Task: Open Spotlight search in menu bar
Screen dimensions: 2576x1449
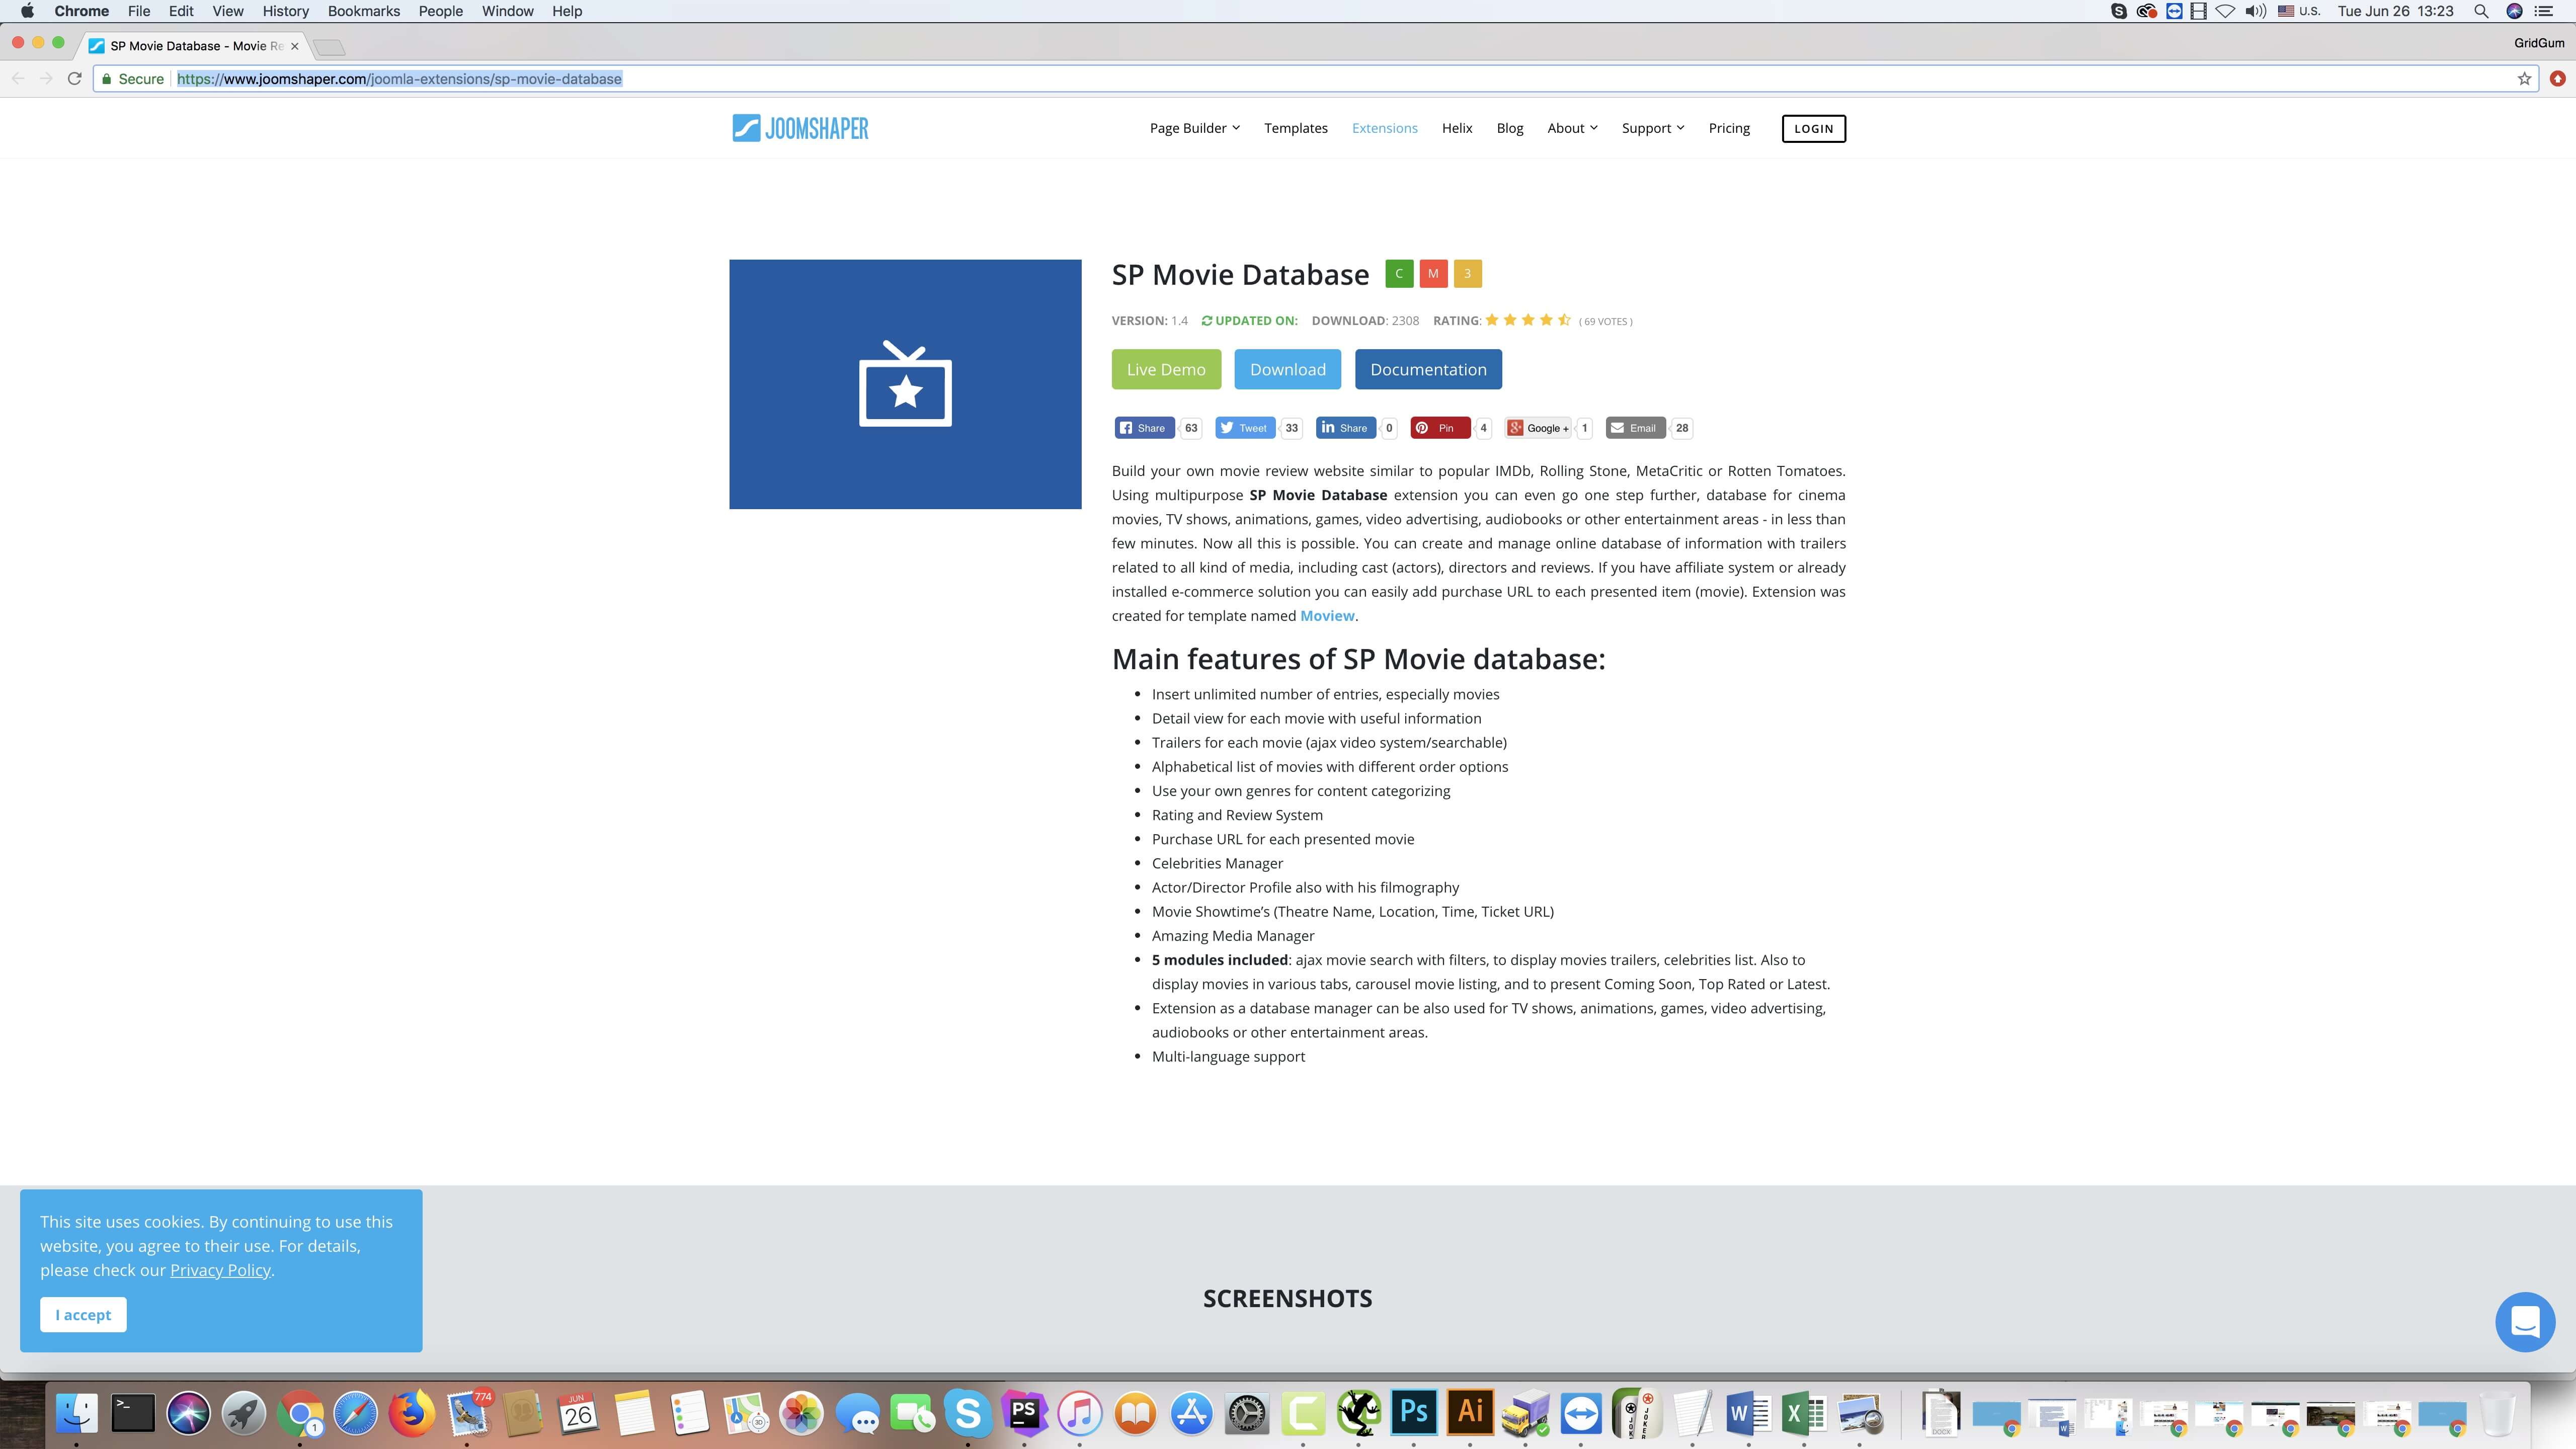Action: coord(2481,11)
